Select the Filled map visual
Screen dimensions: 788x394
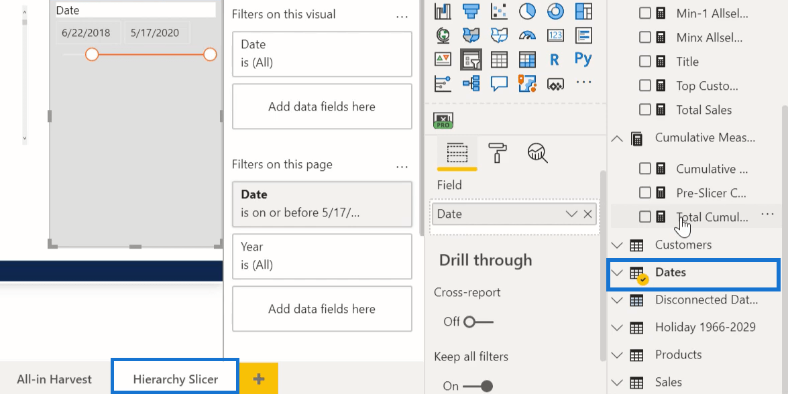coord(471,35)
